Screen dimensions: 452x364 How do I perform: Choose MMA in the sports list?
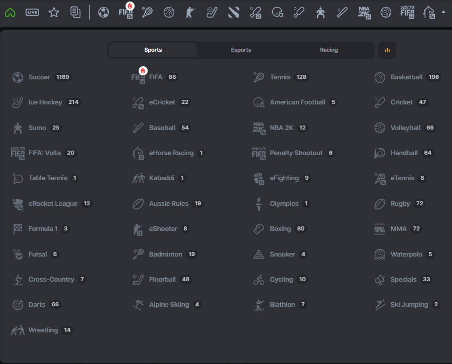click(398, 229)
